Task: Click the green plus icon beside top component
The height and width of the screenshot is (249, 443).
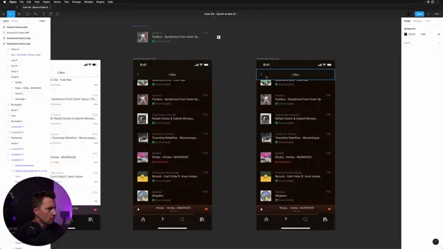Action: [219, 37]
